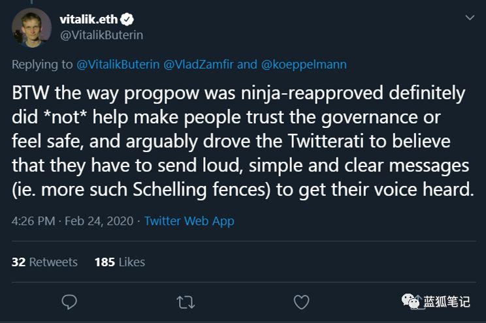Viewport: 486px width, 323px height.
Task: Click the WeChat logo watermark icon
Action: point(411,301)
